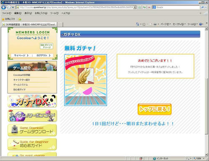Click the ログアウト link
The height and width of the screenshot is (161, 209).
tap(43, 55)
